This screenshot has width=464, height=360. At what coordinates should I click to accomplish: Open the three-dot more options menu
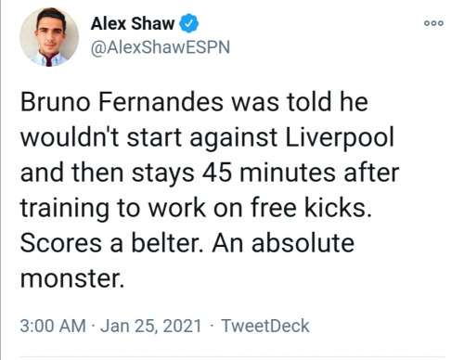pos(433,23)
